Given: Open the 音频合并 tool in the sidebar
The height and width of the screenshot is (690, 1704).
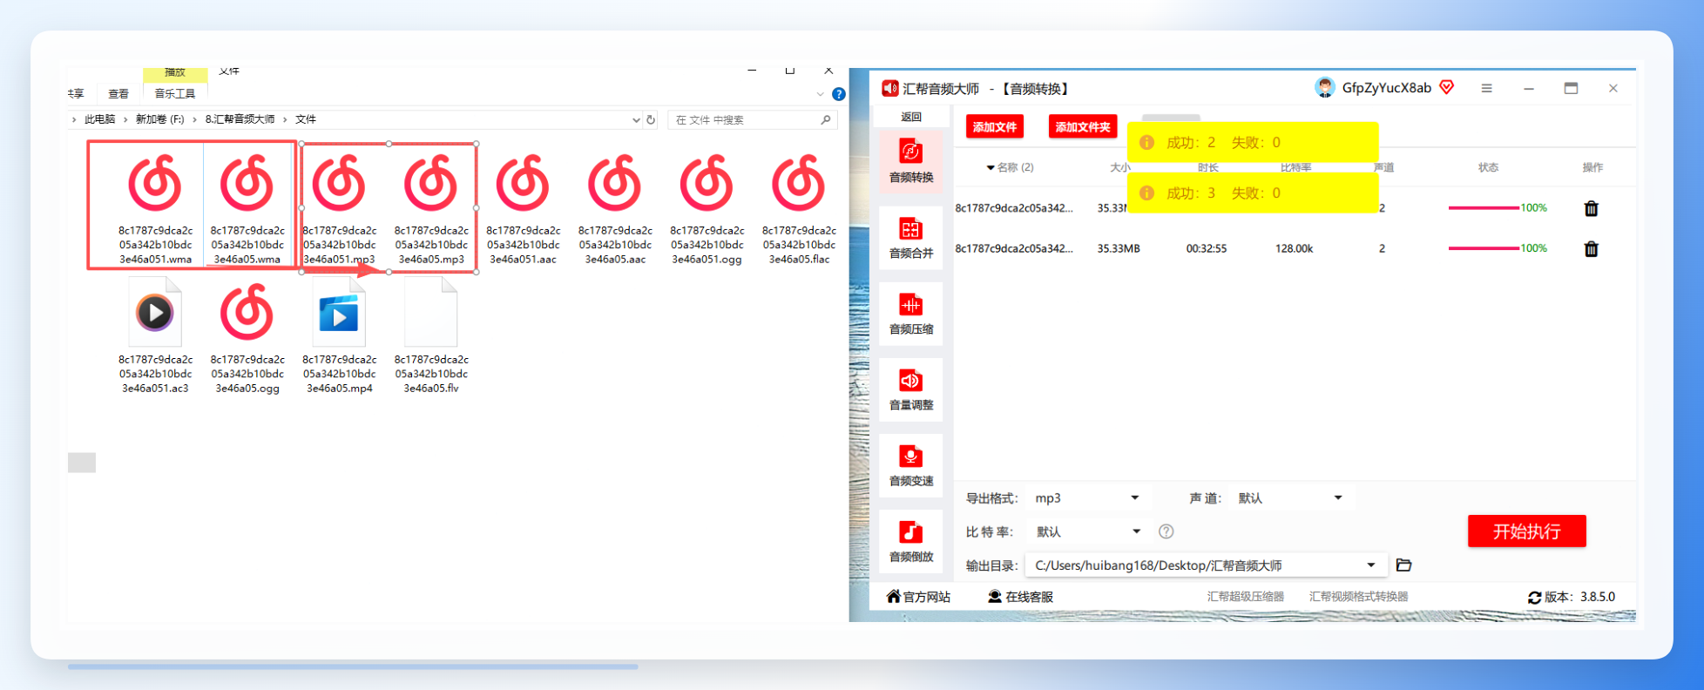Looking at the screenshot, I should pos(910,238).
